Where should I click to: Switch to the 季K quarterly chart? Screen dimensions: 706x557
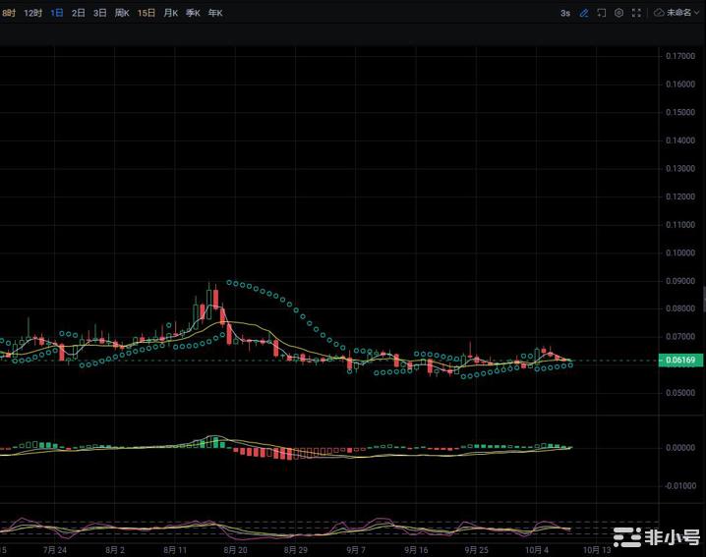tap(193, 13)
